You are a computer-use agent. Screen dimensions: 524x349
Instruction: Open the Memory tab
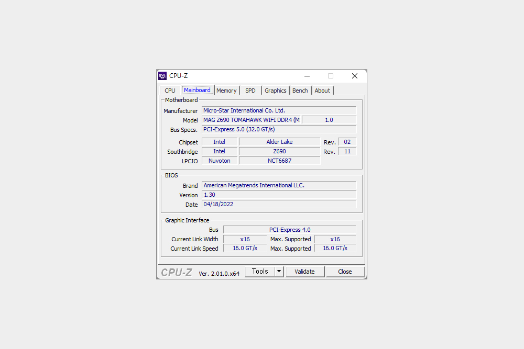click(x=226, y=91)
